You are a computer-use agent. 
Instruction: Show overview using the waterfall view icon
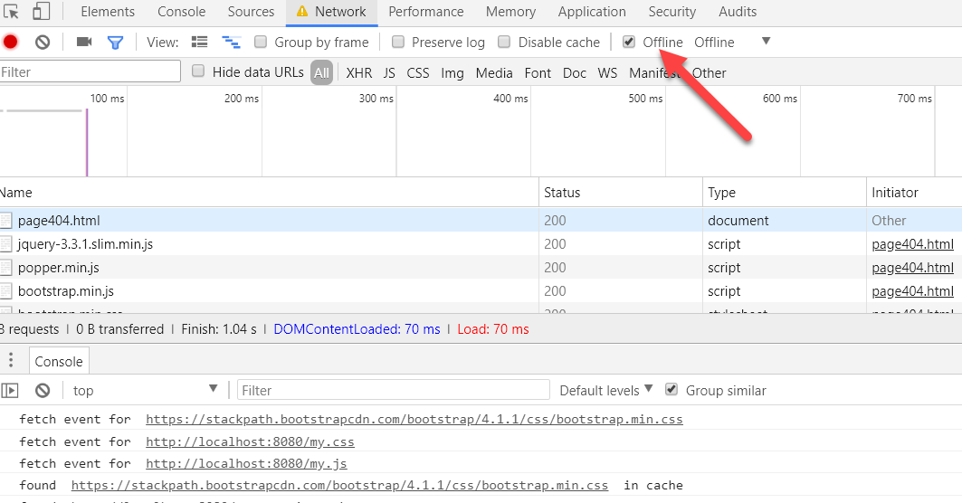pos(232,42)
